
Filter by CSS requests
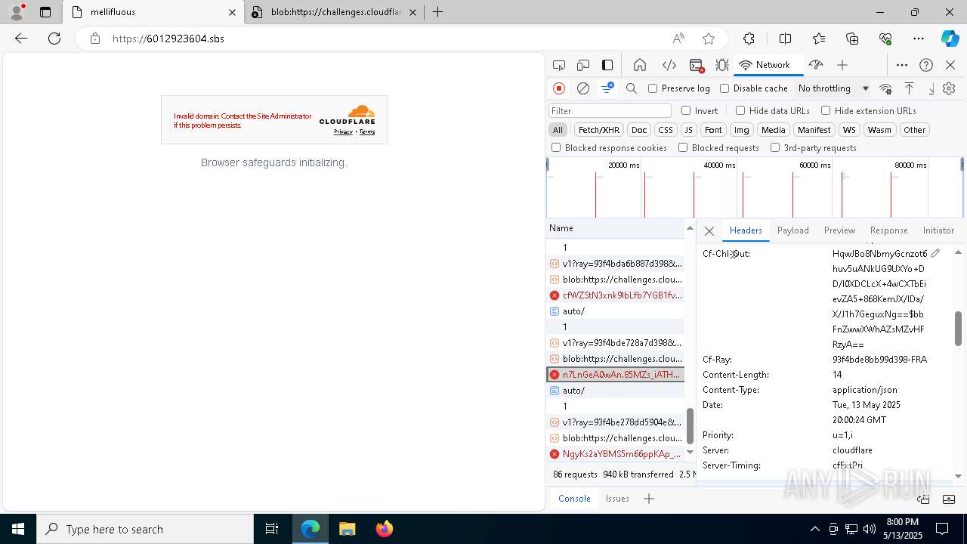665,130
